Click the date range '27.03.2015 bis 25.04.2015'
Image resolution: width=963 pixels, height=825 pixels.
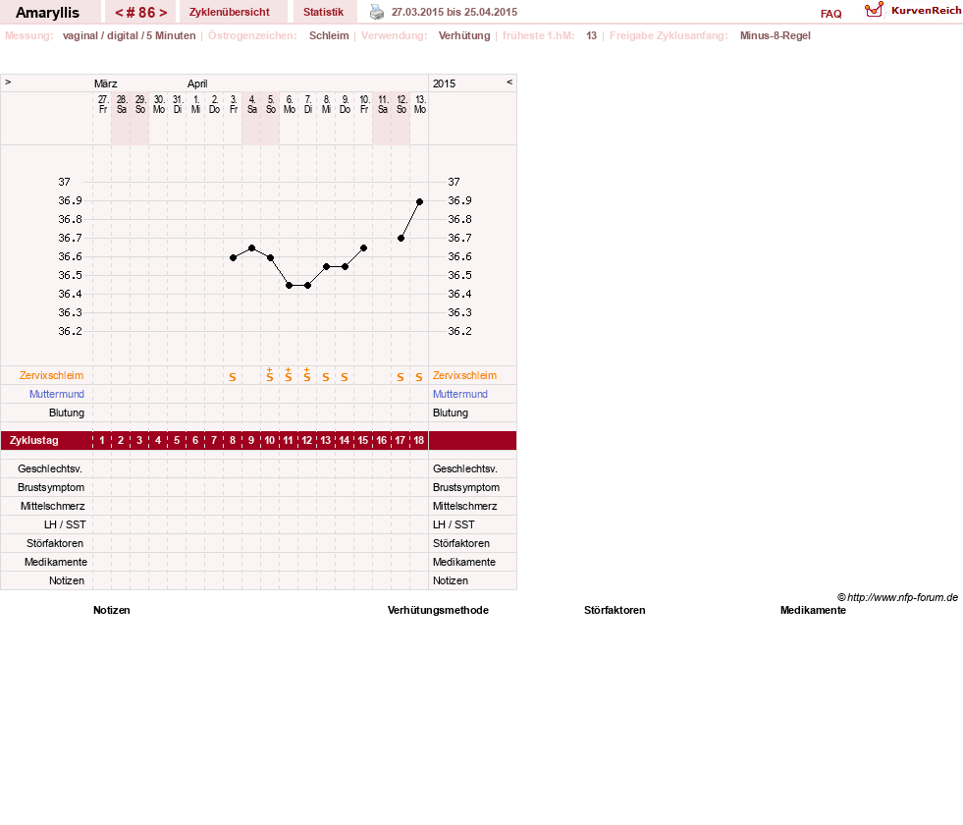click(455, 13)
